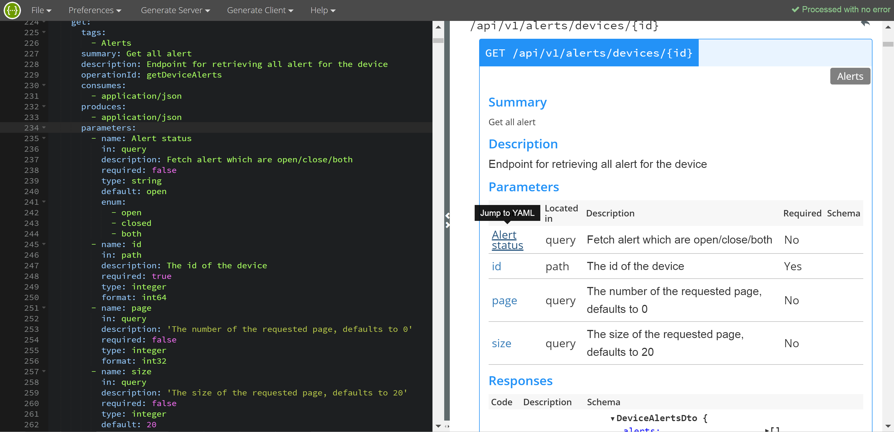Click the Parameters heading in preview
The width and height of the screenshot is (894, 432).
523,187
